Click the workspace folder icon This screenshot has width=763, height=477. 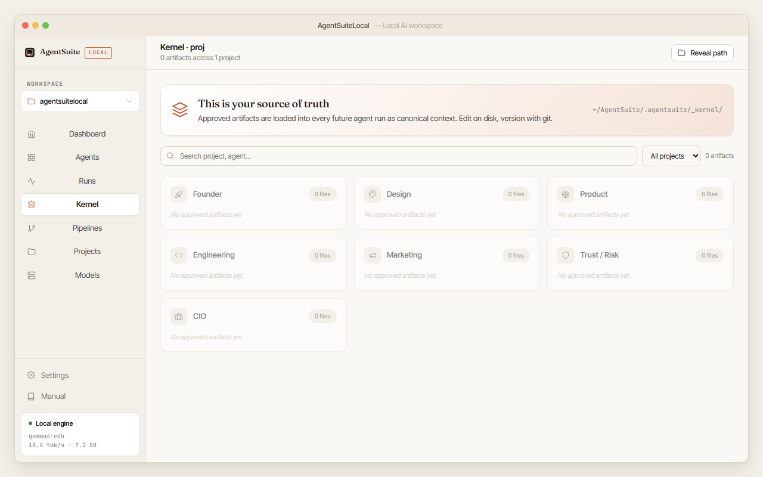(x=32, y=101)
